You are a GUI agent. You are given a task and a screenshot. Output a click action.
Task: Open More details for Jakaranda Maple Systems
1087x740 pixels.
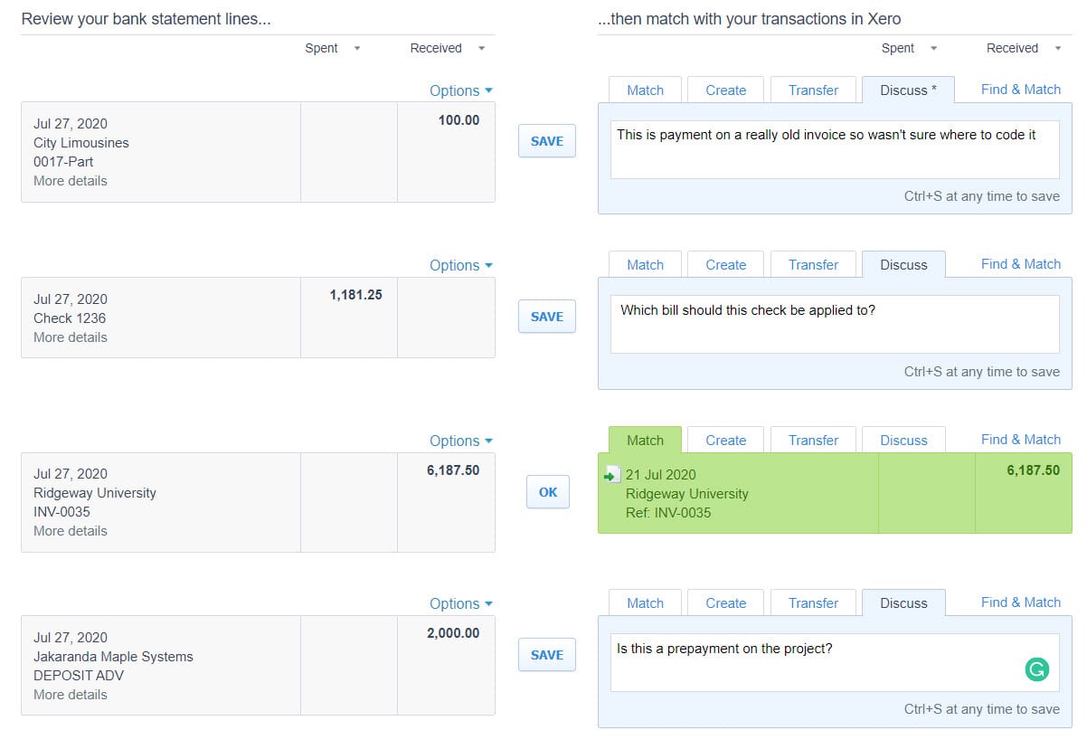click(70, 694)
